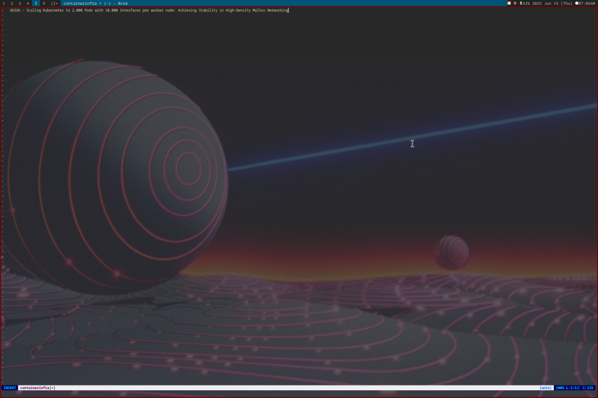Viewport: 598px width, 398px height.
Task: Switch to workspace 1 tag
Action: pyautogui.click(x=3, y=3)
